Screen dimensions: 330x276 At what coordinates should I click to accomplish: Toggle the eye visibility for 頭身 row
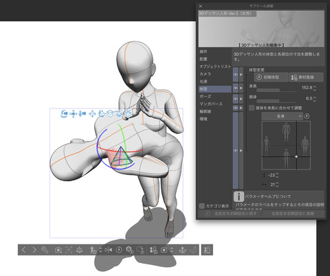236,99
